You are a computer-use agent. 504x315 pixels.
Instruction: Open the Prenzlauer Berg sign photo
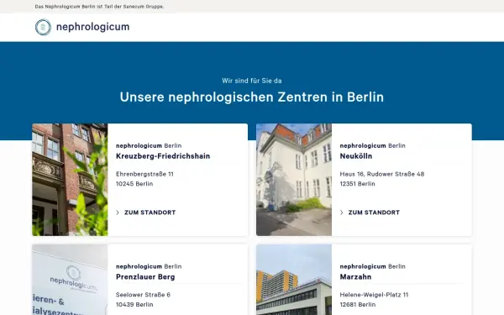pos(70,280)
